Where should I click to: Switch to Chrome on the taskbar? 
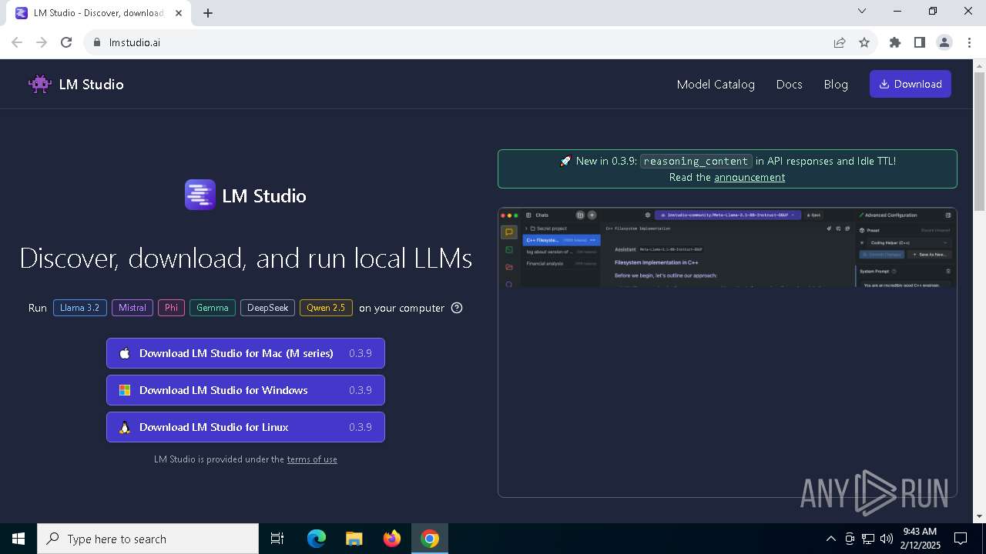[430, 539]
